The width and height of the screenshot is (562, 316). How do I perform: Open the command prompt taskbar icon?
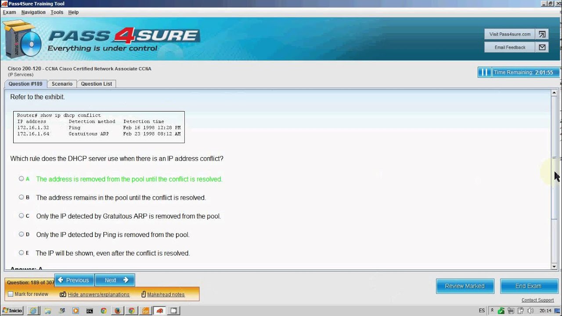click(x=90, y=311)
